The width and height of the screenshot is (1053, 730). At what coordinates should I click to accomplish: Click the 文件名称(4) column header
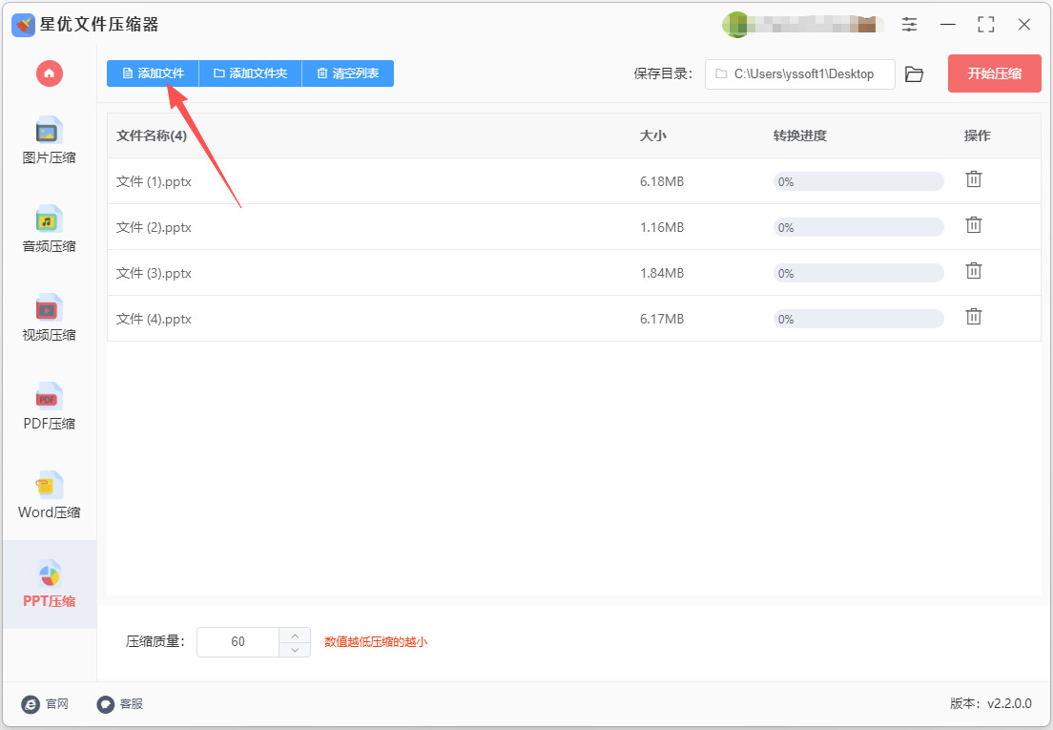pyautogui.click(x=151, y=136)
